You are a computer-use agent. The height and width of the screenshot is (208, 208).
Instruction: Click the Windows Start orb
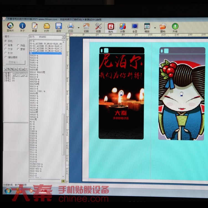[x=8, y=191]
